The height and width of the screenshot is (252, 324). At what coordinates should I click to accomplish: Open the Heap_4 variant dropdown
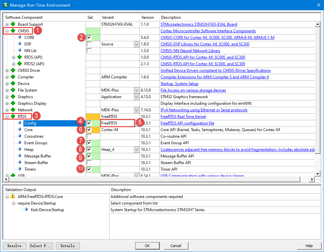[x=137, y=149]
